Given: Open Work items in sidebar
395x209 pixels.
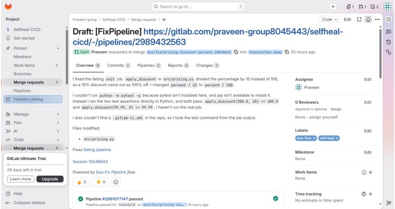Looking at the screenshot, I should tap(33, 65).
